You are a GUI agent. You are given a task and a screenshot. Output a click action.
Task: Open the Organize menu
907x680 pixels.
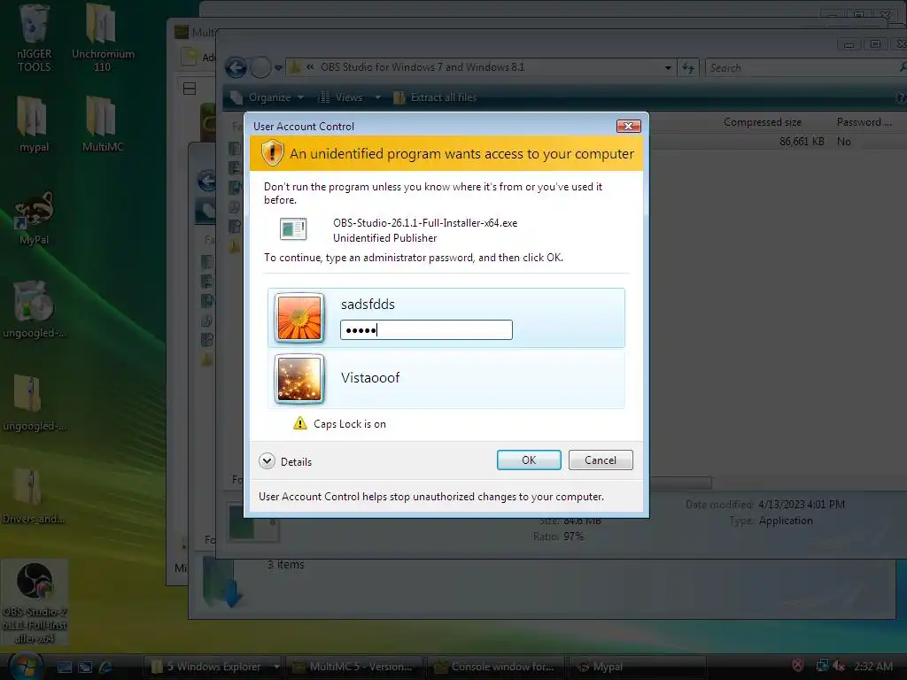pos(267,97)
